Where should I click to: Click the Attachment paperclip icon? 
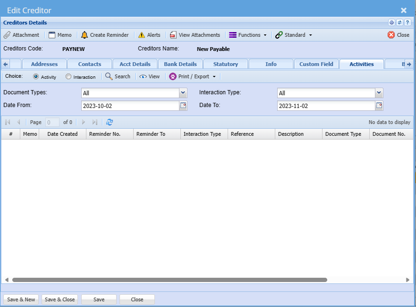[7, 35]
